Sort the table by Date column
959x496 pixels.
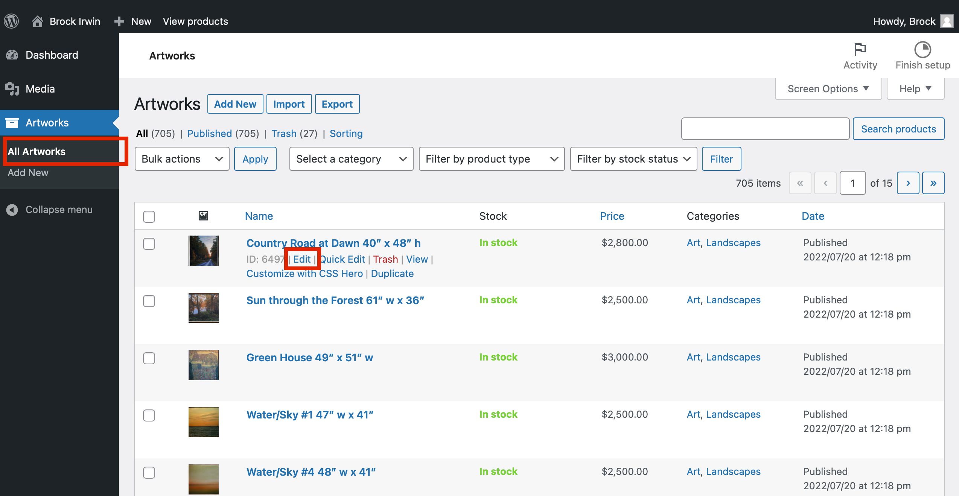pyautogui.click(x=813, y=216)
